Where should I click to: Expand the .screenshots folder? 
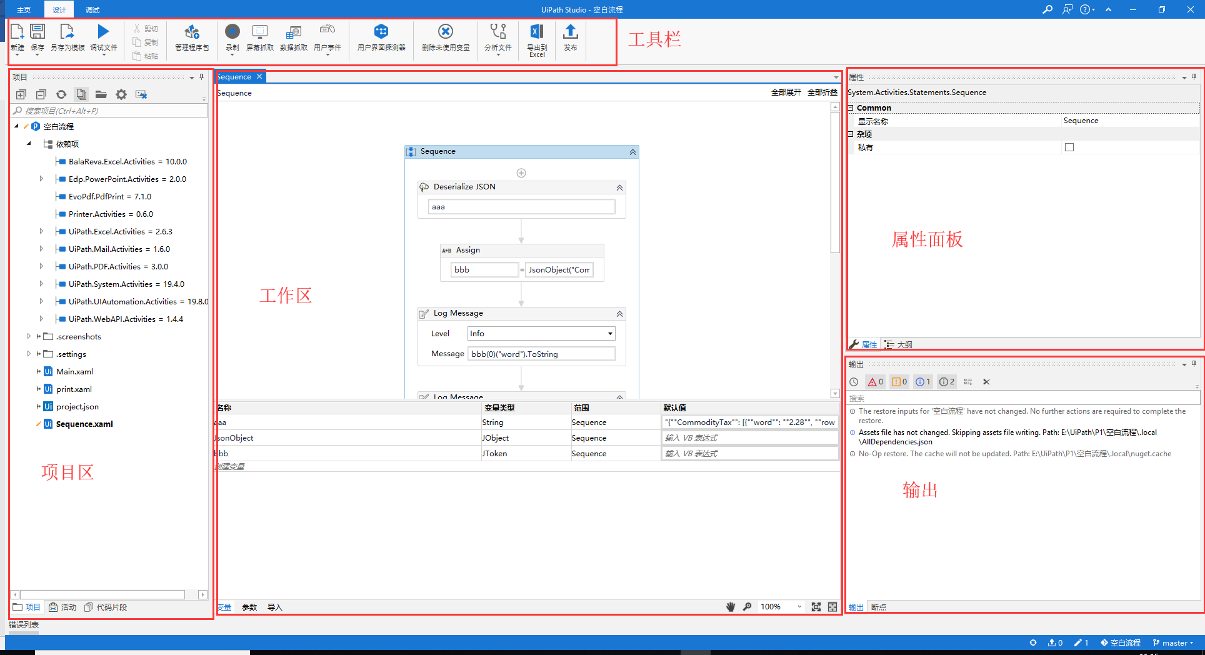coord(29,336)
